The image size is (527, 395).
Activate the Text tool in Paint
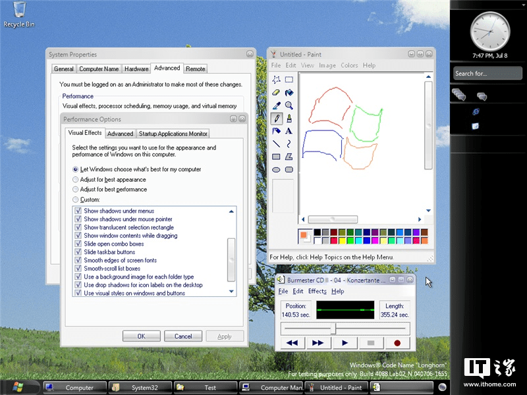pos(289,130)
